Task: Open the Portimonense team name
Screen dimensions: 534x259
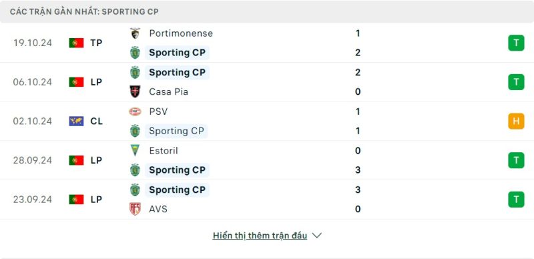Action: (181, 33)
